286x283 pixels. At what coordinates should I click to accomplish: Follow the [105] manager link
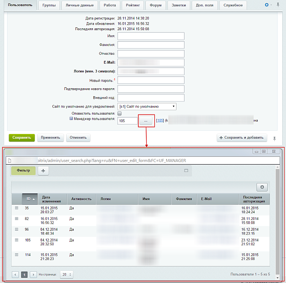[x=160, y=121]
